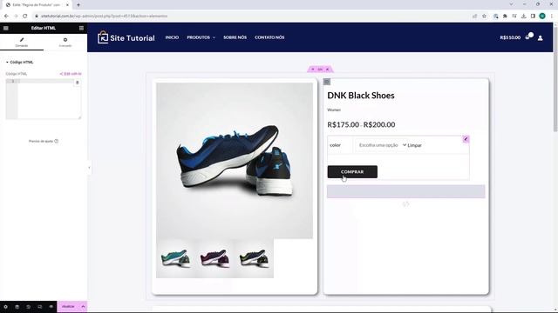Click the R$510.00 cart total

510,37
